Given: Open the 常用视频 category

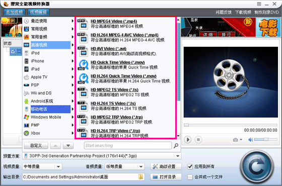Looking at the screenshot, I should pyautogui.click(x=39, y=29).
